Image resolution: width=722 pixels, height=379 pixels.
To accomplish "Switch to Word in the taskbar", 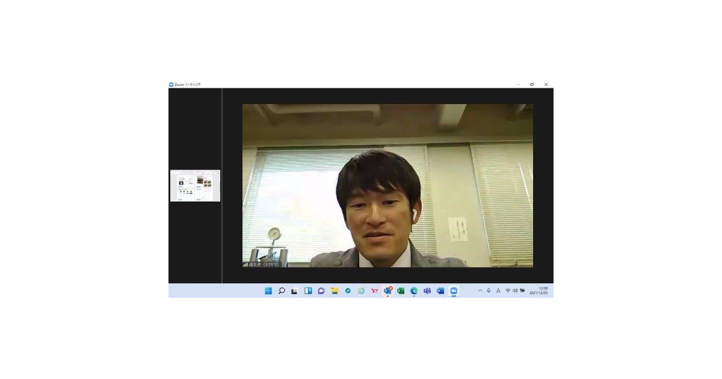I will tap(440, 291).
